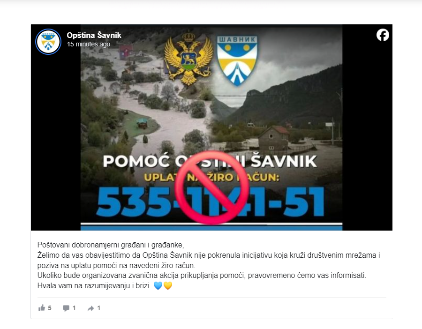The height and width of the screenshot is (329, 422).
Task: Click the share count number 1
Action: [99, 308]
